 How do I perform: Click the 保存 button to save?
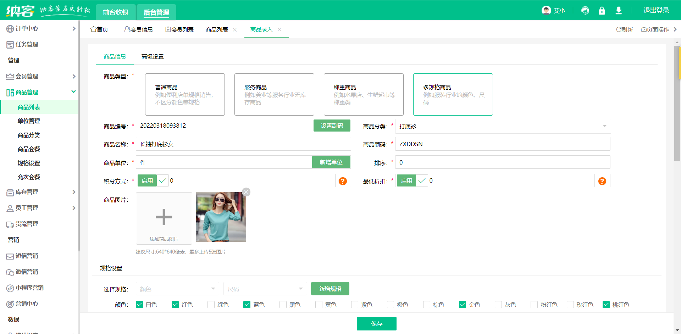pos(376,323)
